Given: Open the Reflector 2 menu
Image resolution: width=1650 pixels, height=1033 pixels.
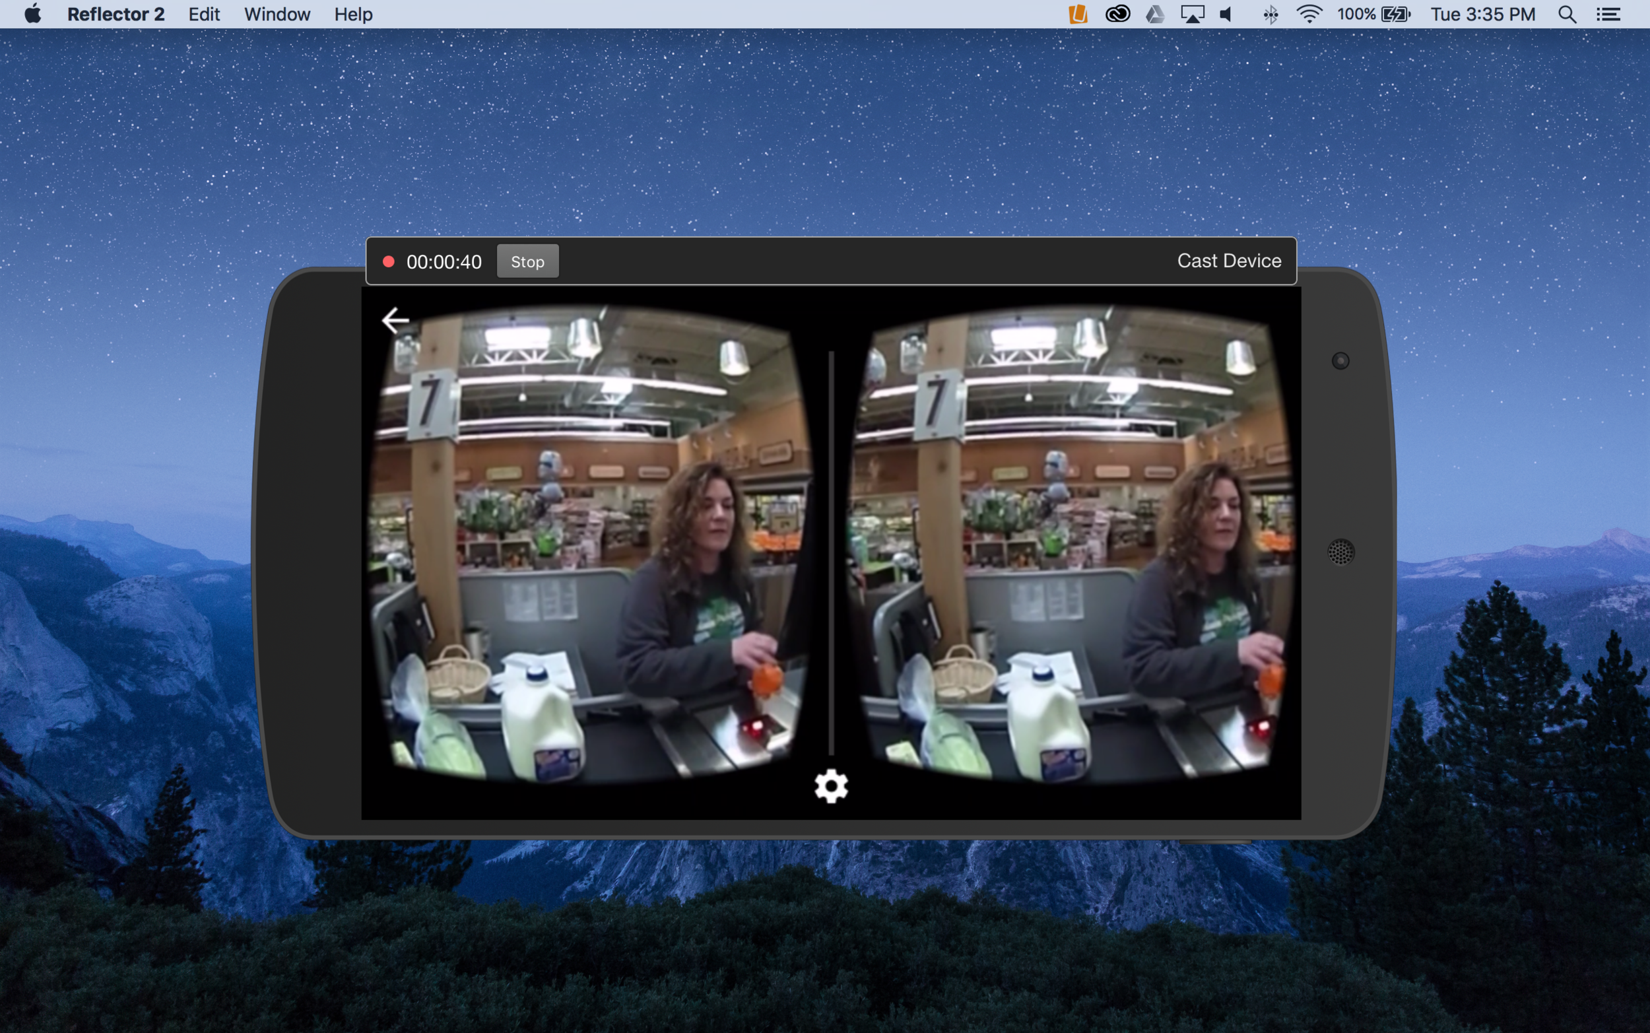Looking at the screenshot, I should click(x=115, y=14).
